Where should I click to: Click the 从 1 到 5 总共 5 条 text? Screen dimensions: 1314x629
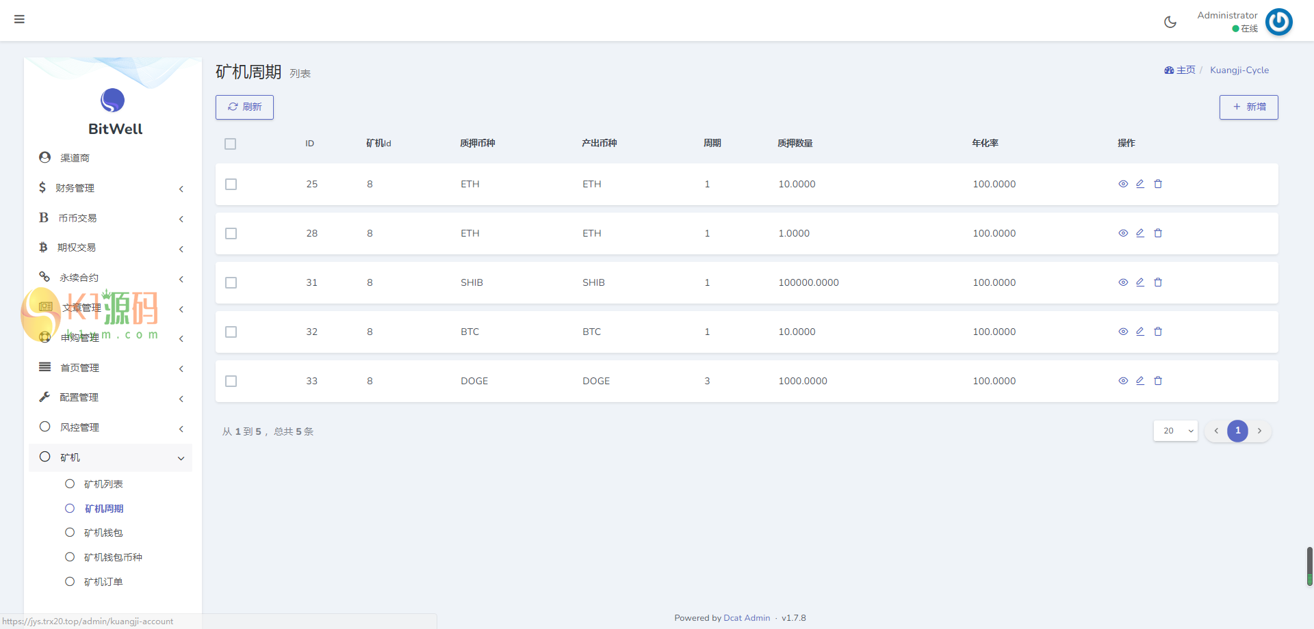click(x=268, y=431)
